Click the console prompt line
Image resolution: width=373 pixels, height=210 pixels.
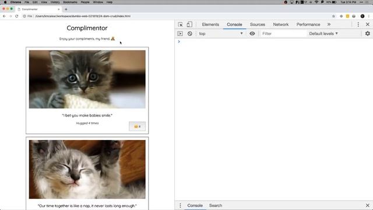click(x=273, y=41)
